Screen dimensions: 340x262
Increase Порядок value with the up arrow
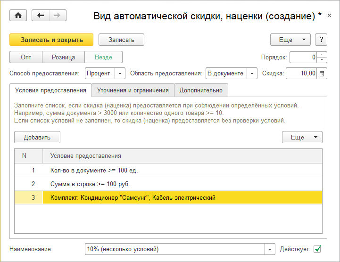[x=322, y=55]
